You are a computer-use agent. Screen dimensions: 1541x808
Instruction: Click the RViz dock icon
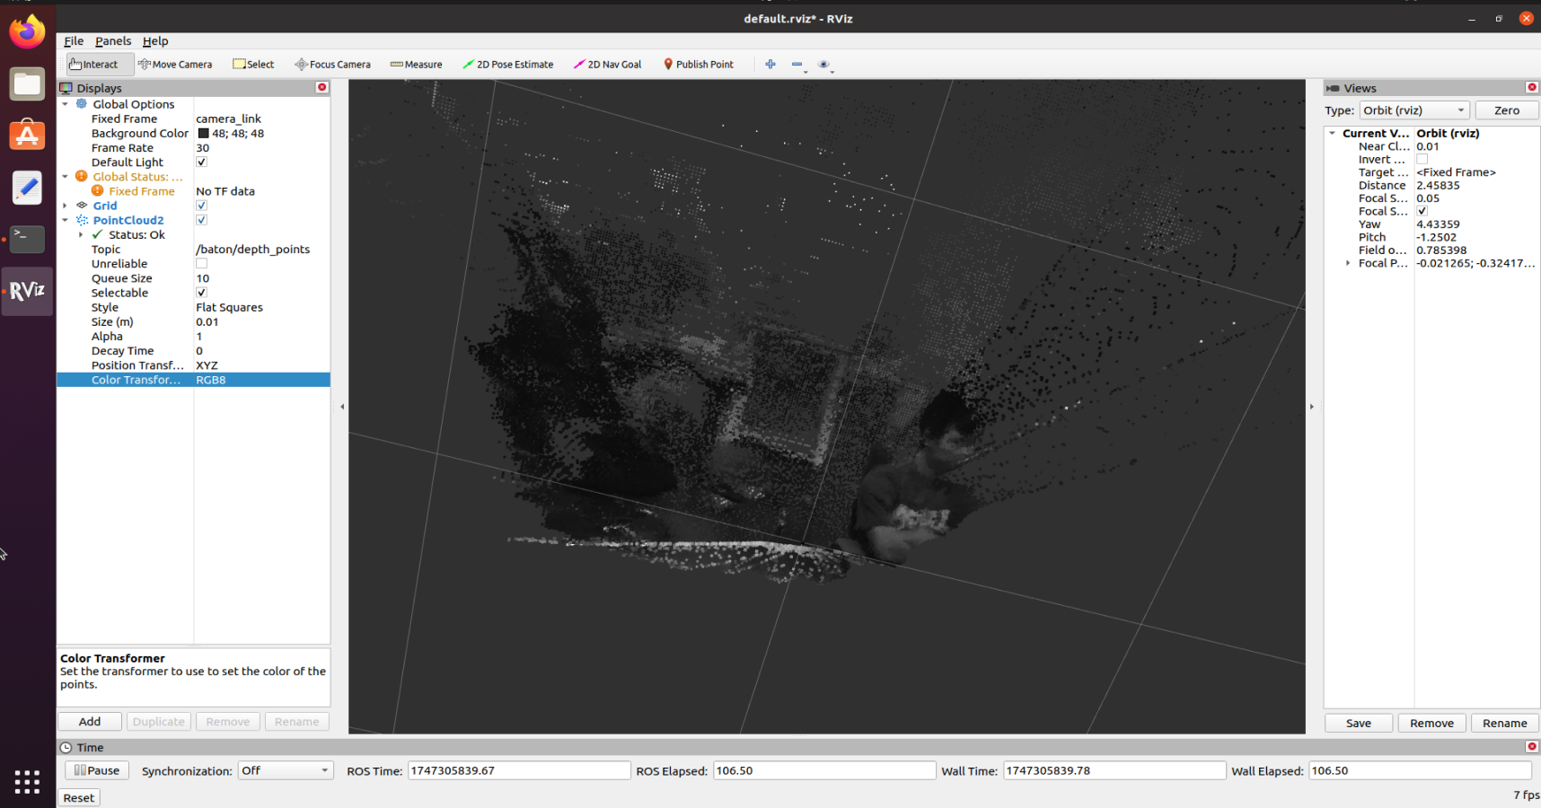27,291
